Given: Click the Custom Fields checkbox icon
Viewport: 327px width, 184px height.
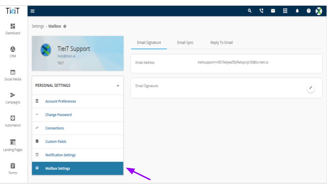Looking at the screenshot, I should pos(37,141).
